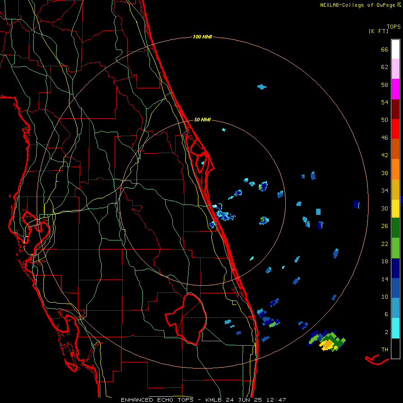The image size is (403, 403).
Task: Click the '38' scale label
Action: click(385, 173)
